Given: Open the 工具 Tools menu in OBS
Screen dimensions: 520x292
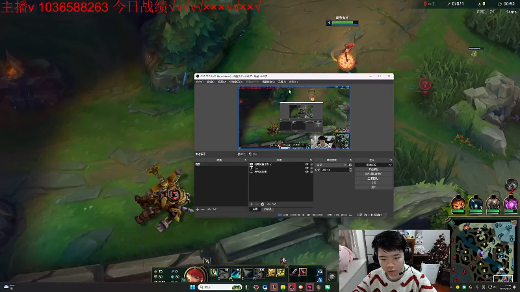Looking at the screenshot, I should coord(282,82).
